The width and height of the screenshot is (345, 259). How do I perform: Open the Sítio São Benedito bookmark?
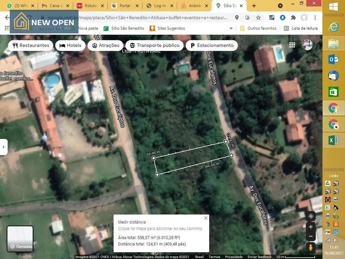coord(124,28)
